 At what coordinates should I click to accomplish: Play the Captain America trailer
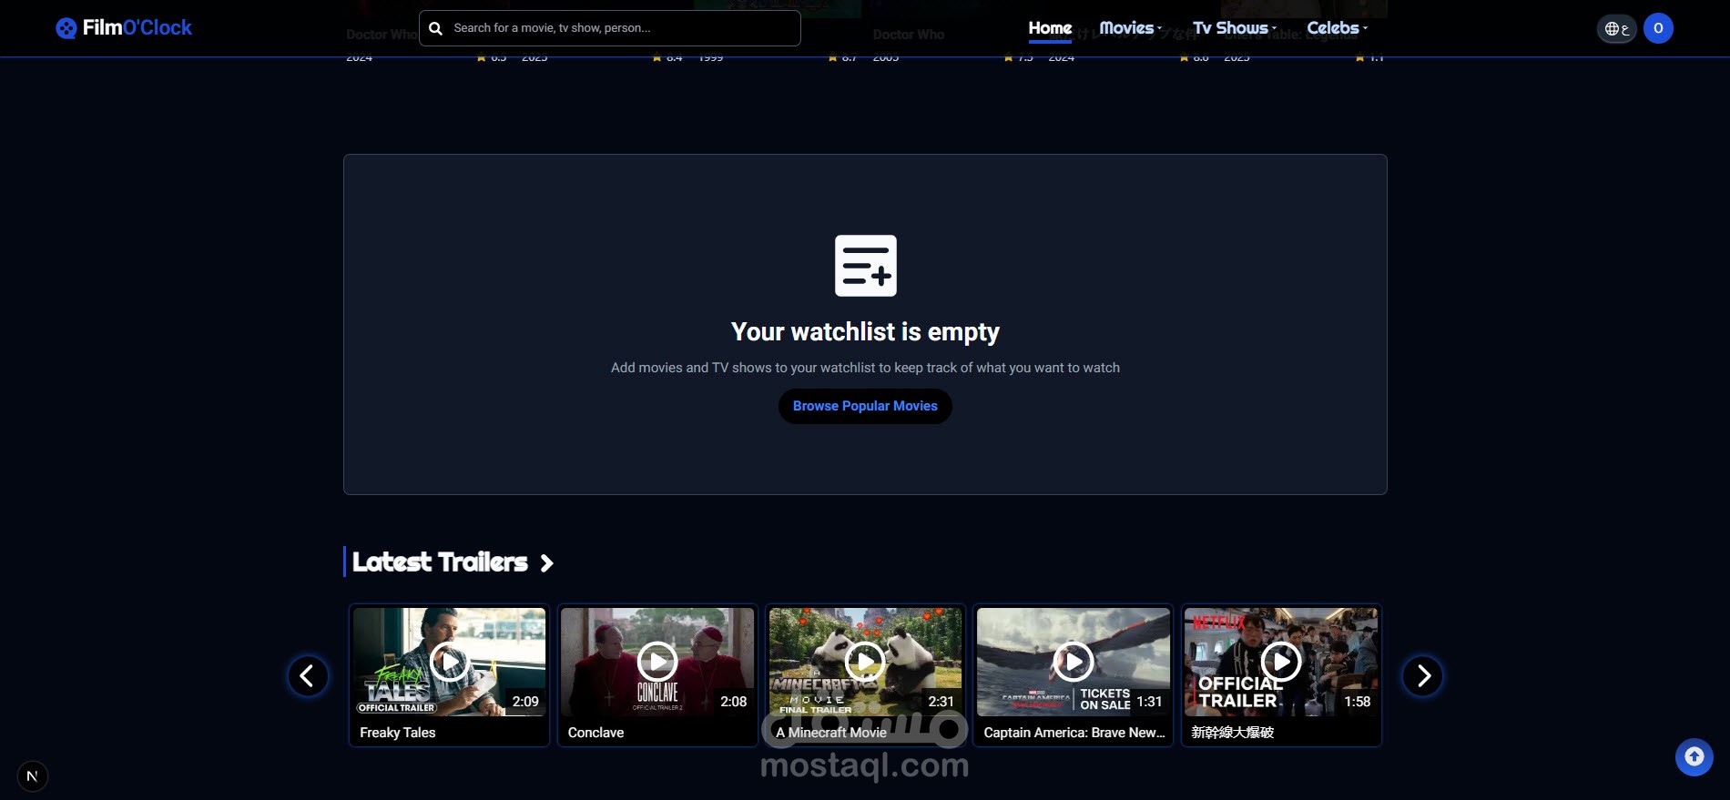pos(1074,662)
